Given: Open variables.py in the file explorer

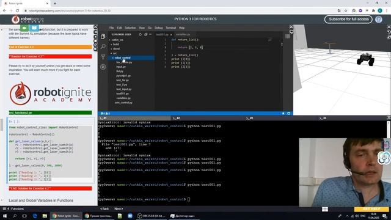Looking at the screenshot, I should (123, 98).
